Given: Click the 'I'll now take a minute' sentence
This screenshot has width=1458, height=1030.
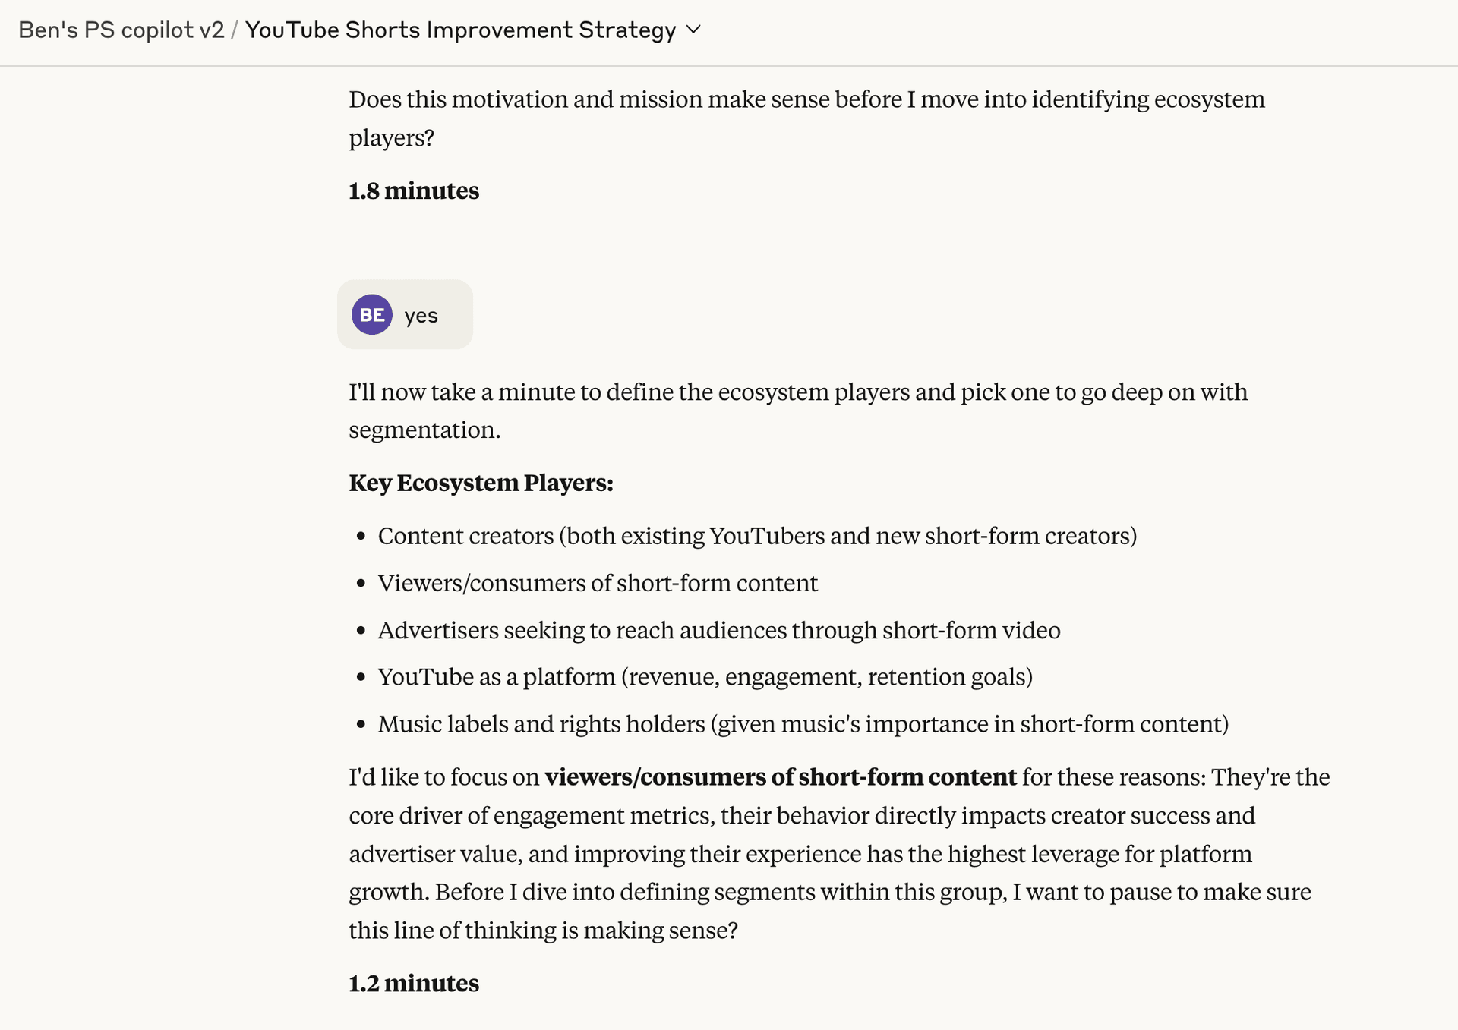Looking at the screenshot, I should coord(798,411).
